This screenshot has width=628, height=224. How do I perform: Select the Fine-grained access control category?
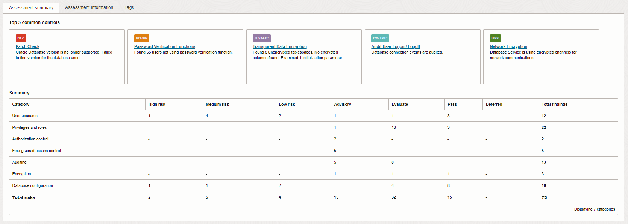(x=36, y=151)
